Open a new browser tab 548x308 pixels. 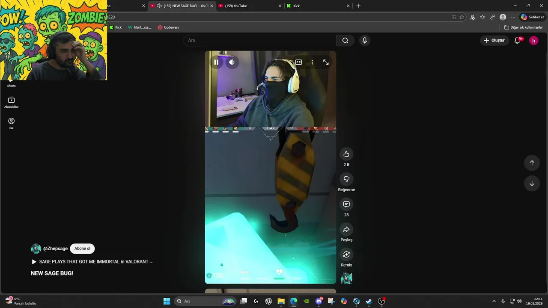358,6
